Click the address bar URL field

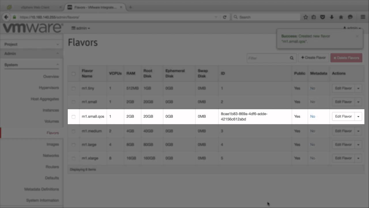(x=115, y=17)
